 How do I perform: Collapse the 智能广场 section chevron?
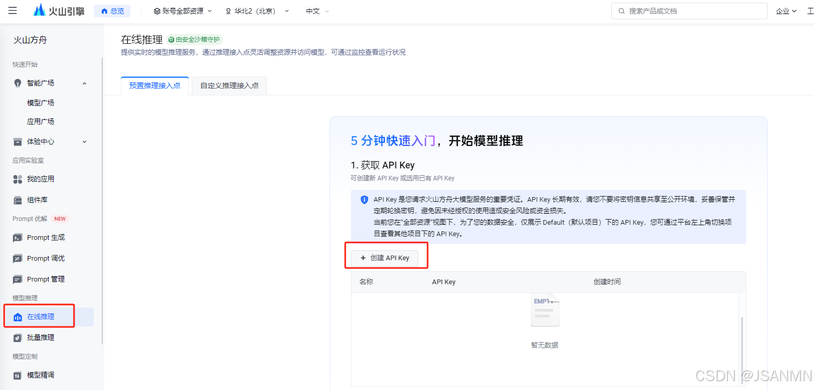84,83
